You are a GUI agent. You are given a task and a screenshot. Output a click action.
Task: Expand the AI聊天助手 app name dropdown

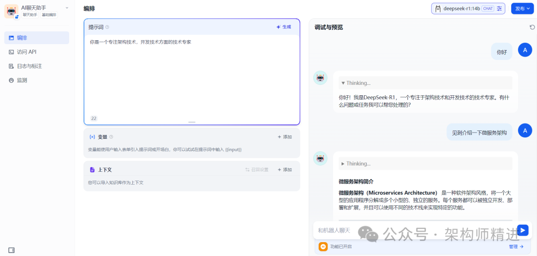pyautogui.click(x=67, y=7)
